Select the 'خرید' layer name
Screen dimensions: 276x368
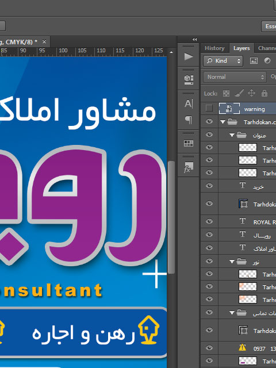tap(258, 187)
